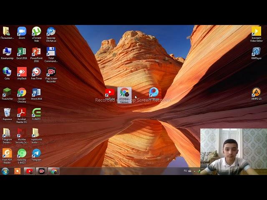
Task: Open Icecream Video Editor shortcut
Action: (256, 32)
